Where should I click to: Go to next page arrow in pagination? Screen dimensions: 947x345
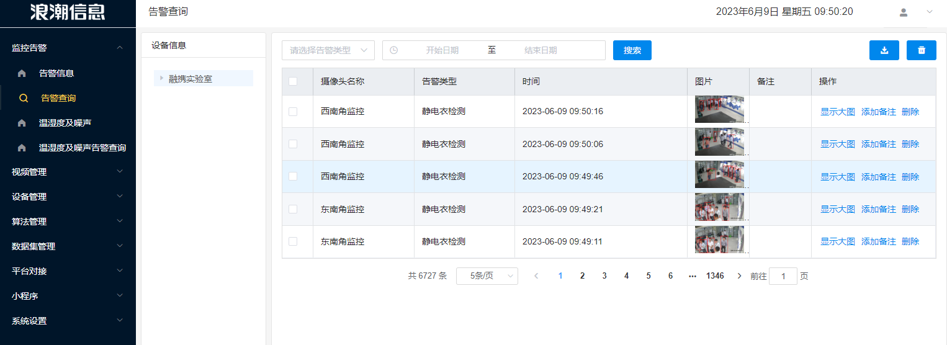[x=739, y=276]
